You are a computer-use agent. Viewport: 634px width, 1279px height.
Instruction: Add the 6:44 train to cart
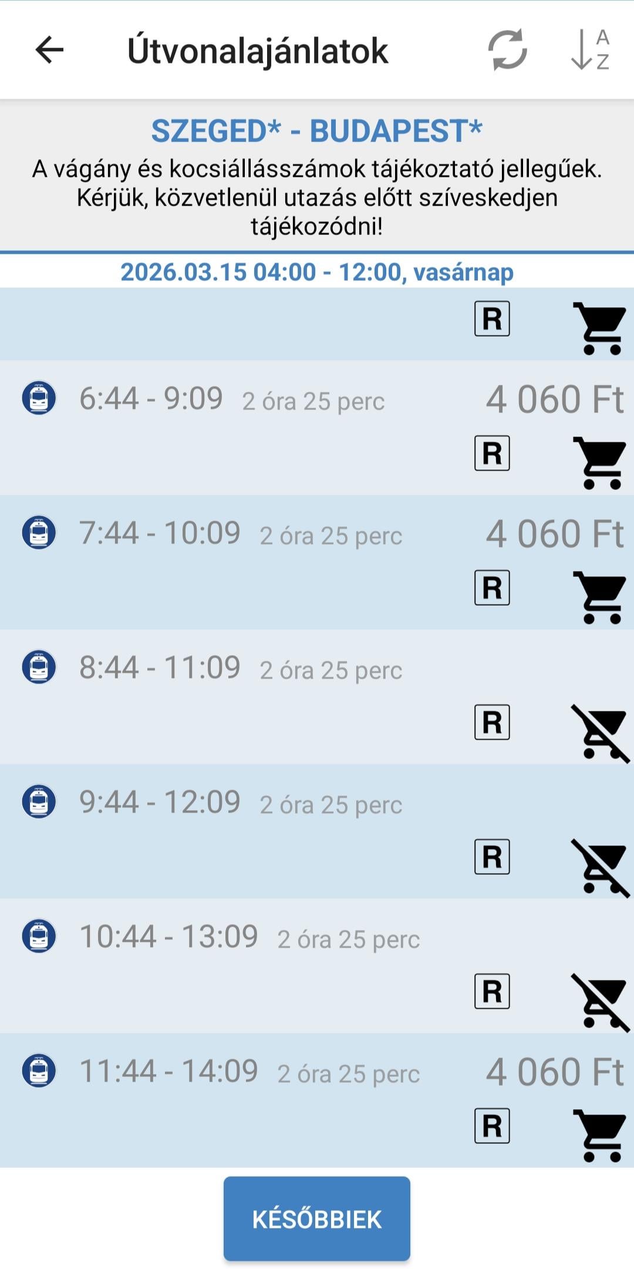[x=600, y=462]
